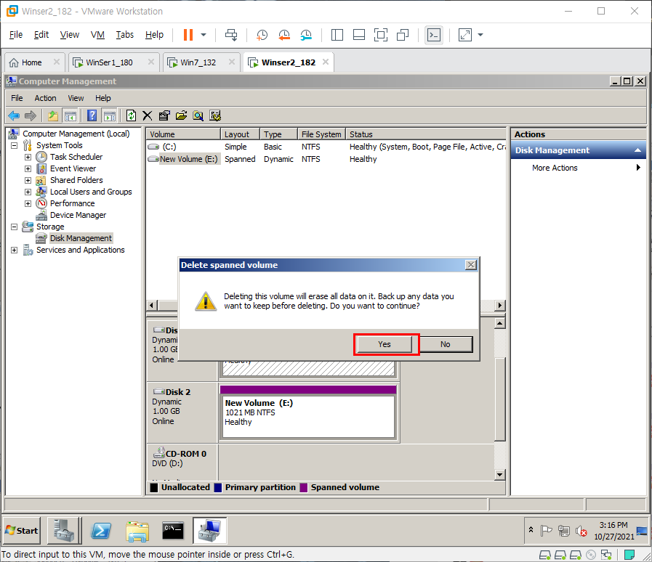Select the (C:) volume row
The image size is (652, 562).
pyautogui.click(x=326, y=147)
